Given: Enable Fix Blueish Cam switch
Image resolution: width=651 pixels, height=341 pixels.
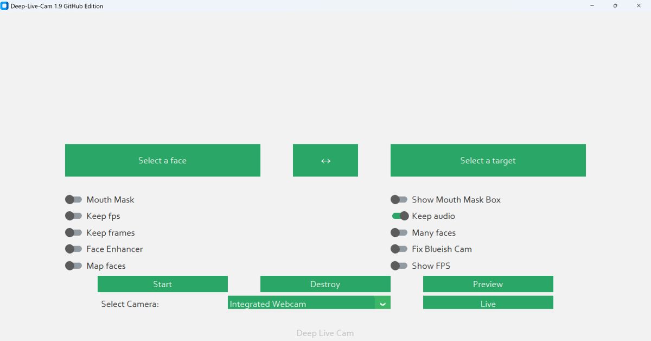Looking at the screenshot, I should click(x=399, y=249).
